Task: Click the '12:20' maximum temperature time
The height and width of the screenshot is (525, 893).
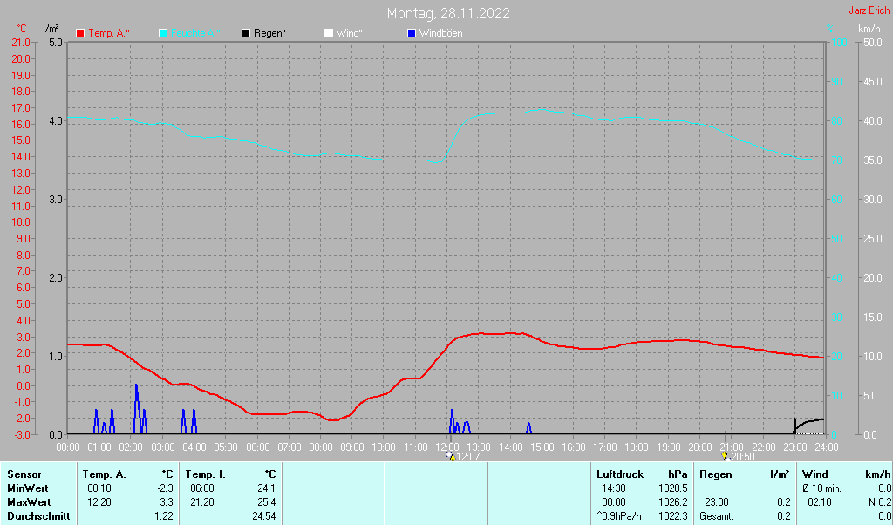Action: [x=99, y=503]
